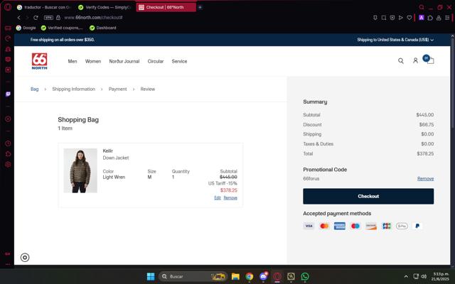Open the Norður Journal menu
Image resolution: width=455 pixels, height=284 pixels.
pos(124,61)
